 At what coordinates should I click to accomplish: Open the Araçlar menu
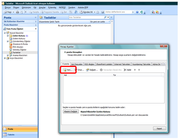point(42,8)
